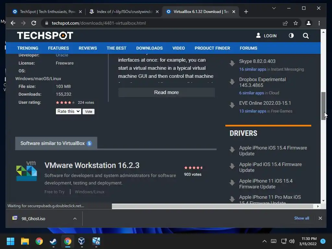Open Skype 8.82.0.403 download link
Viewport: 332px width, 249px height.
[257, 61]
